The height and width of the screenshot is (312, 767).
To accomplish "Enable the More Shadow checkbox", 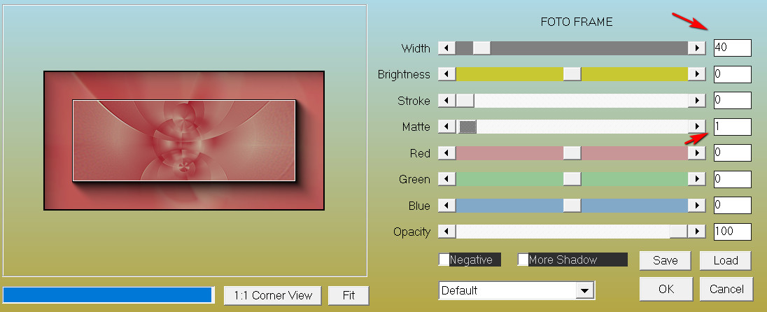I will [523, 260].
